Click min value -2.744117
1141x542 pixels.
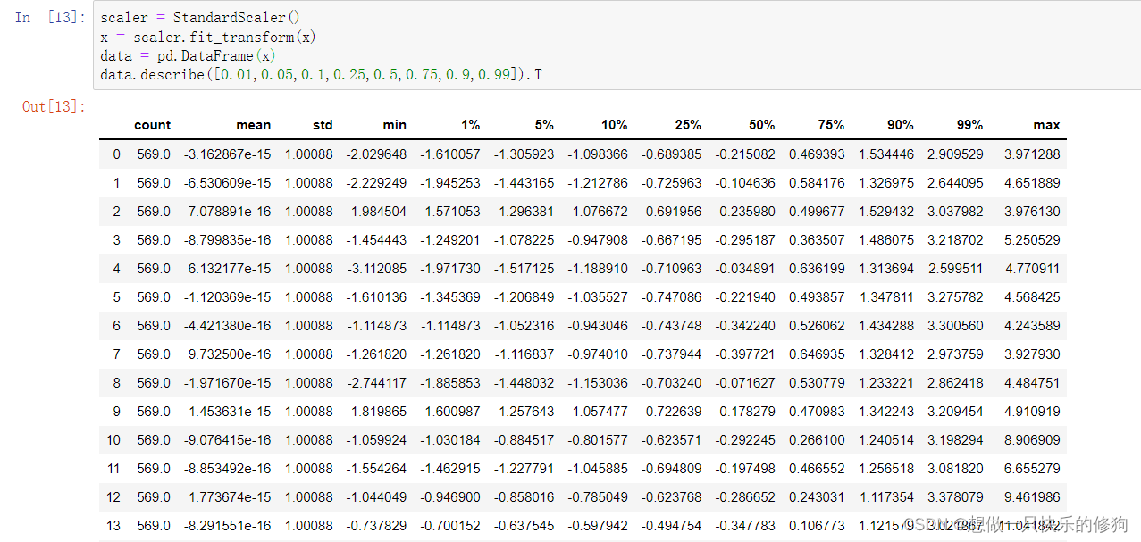[x=376, y=382]
